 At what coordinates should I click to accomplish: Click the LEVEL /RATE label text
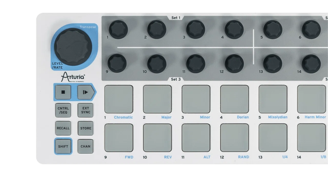click(57, 66)
